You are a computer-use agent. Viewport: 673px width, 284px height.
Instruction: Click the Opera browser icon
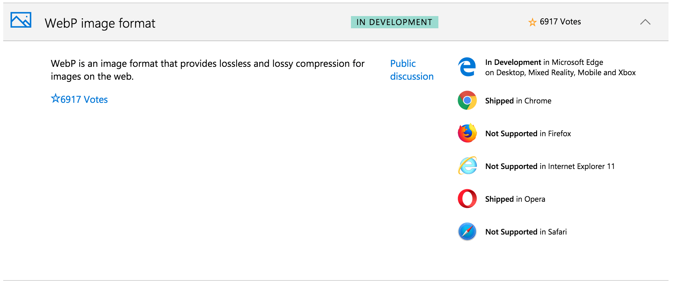pyautogui.click(x=467, y=199)
